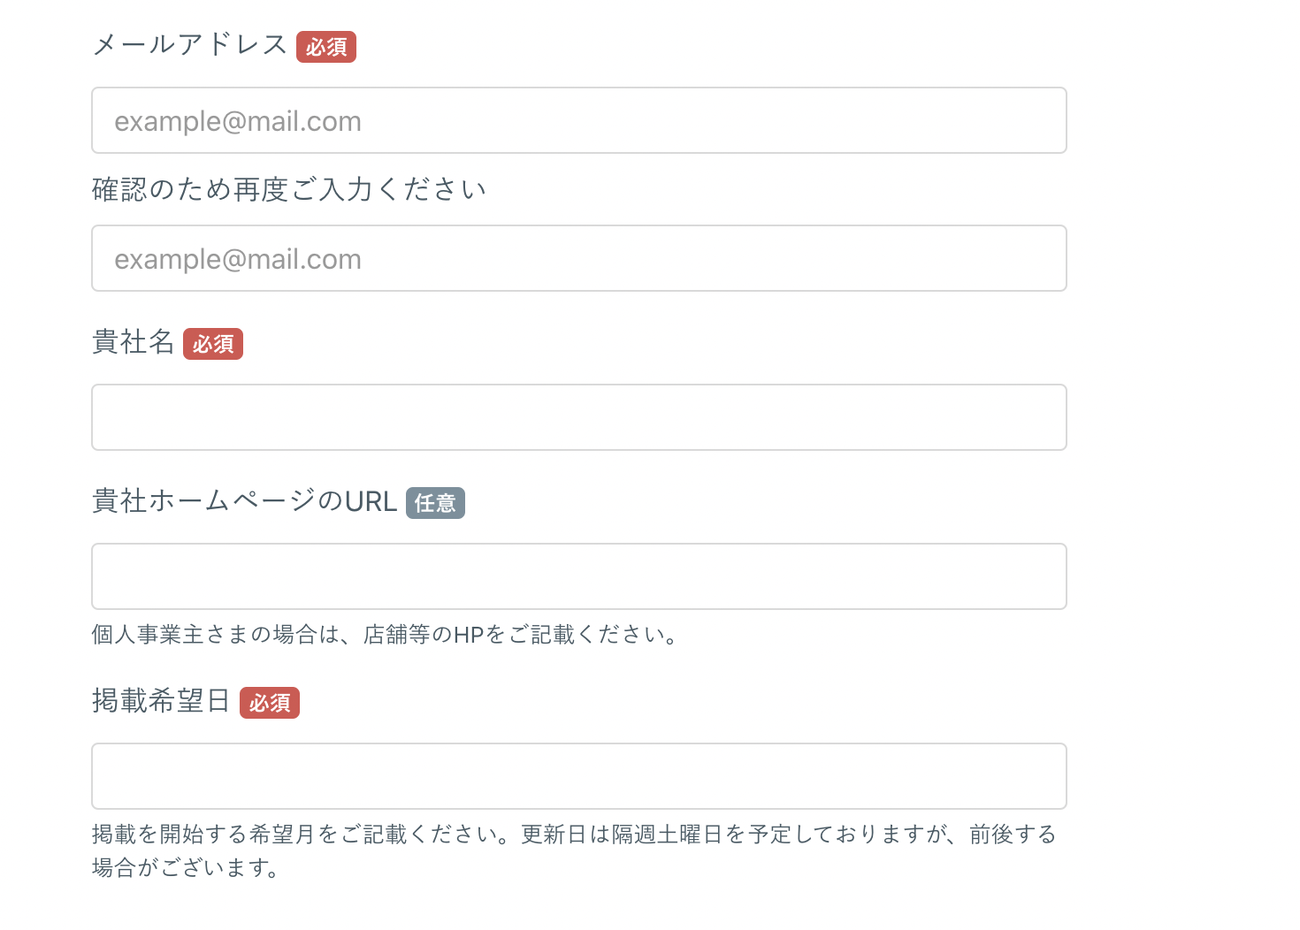The height and width of the screenshot is (930, 1300).
Task: Click example@mail.com placeholder in first email field
Action: (238, 121)
